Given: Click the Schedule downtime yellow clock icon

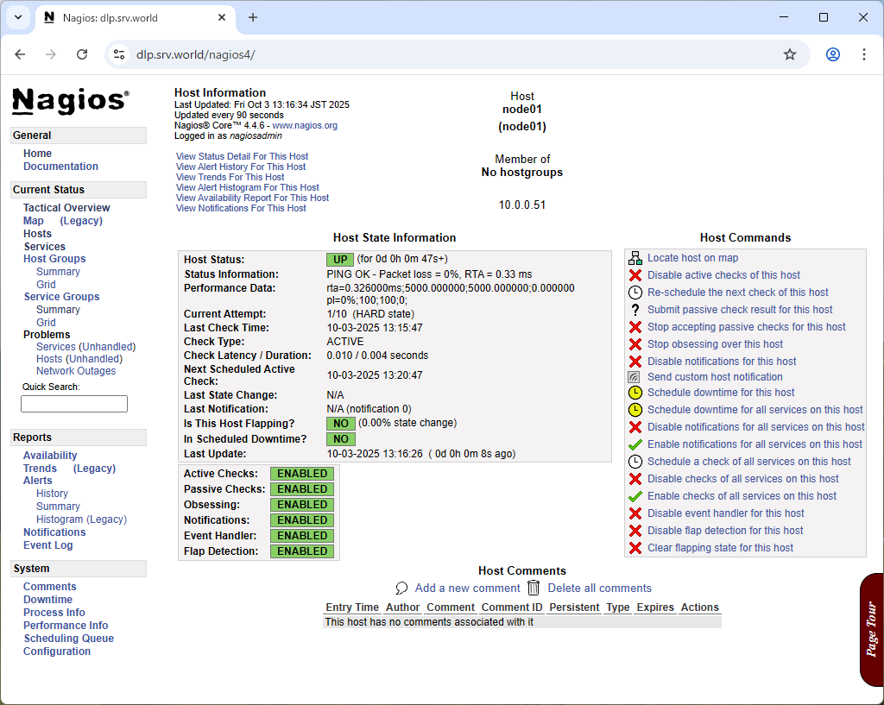Looking at the screenshot, I should point(635,393).
